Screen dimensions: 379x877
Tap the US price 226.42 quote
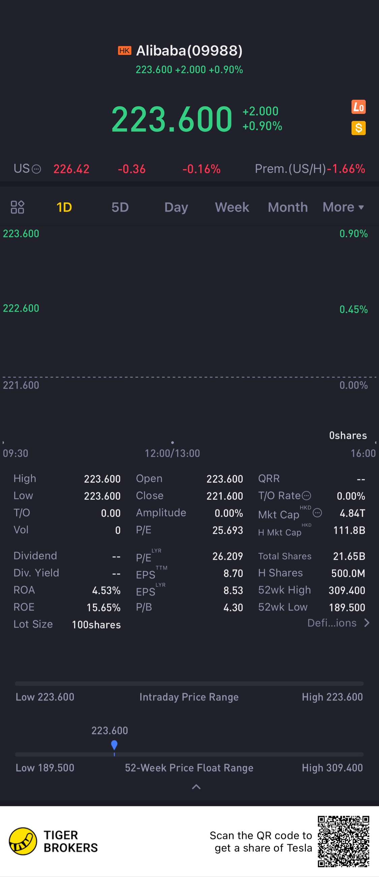pyautogui.click(x=71, y=169)
